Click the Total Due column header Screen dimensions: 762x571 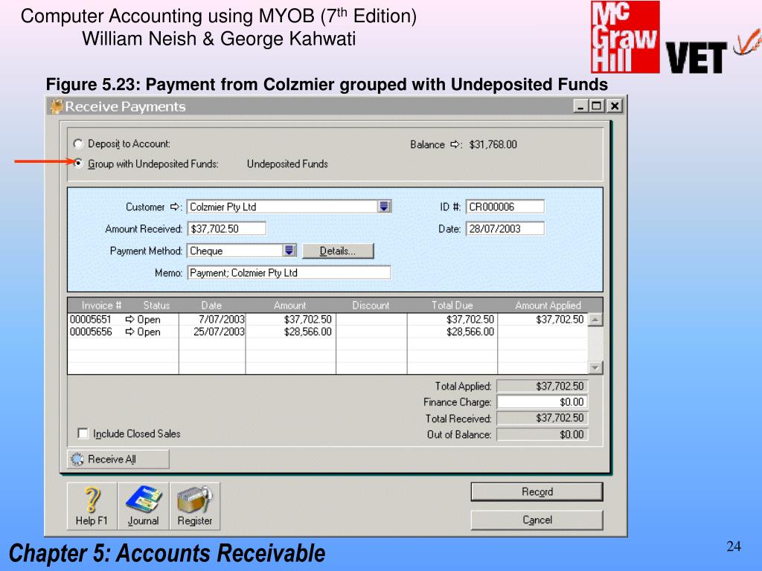click(452, 306)
